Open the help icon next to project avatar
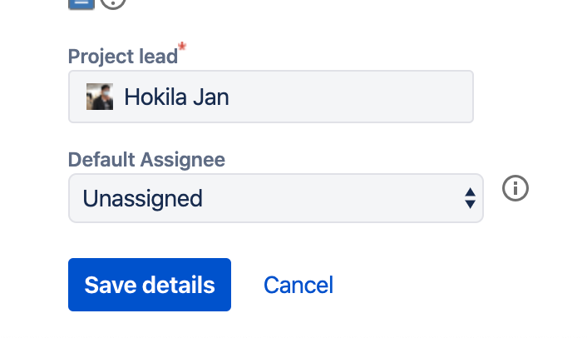This screenshot has height=338, width=587. pyautogui.click(x=113, y=4)
